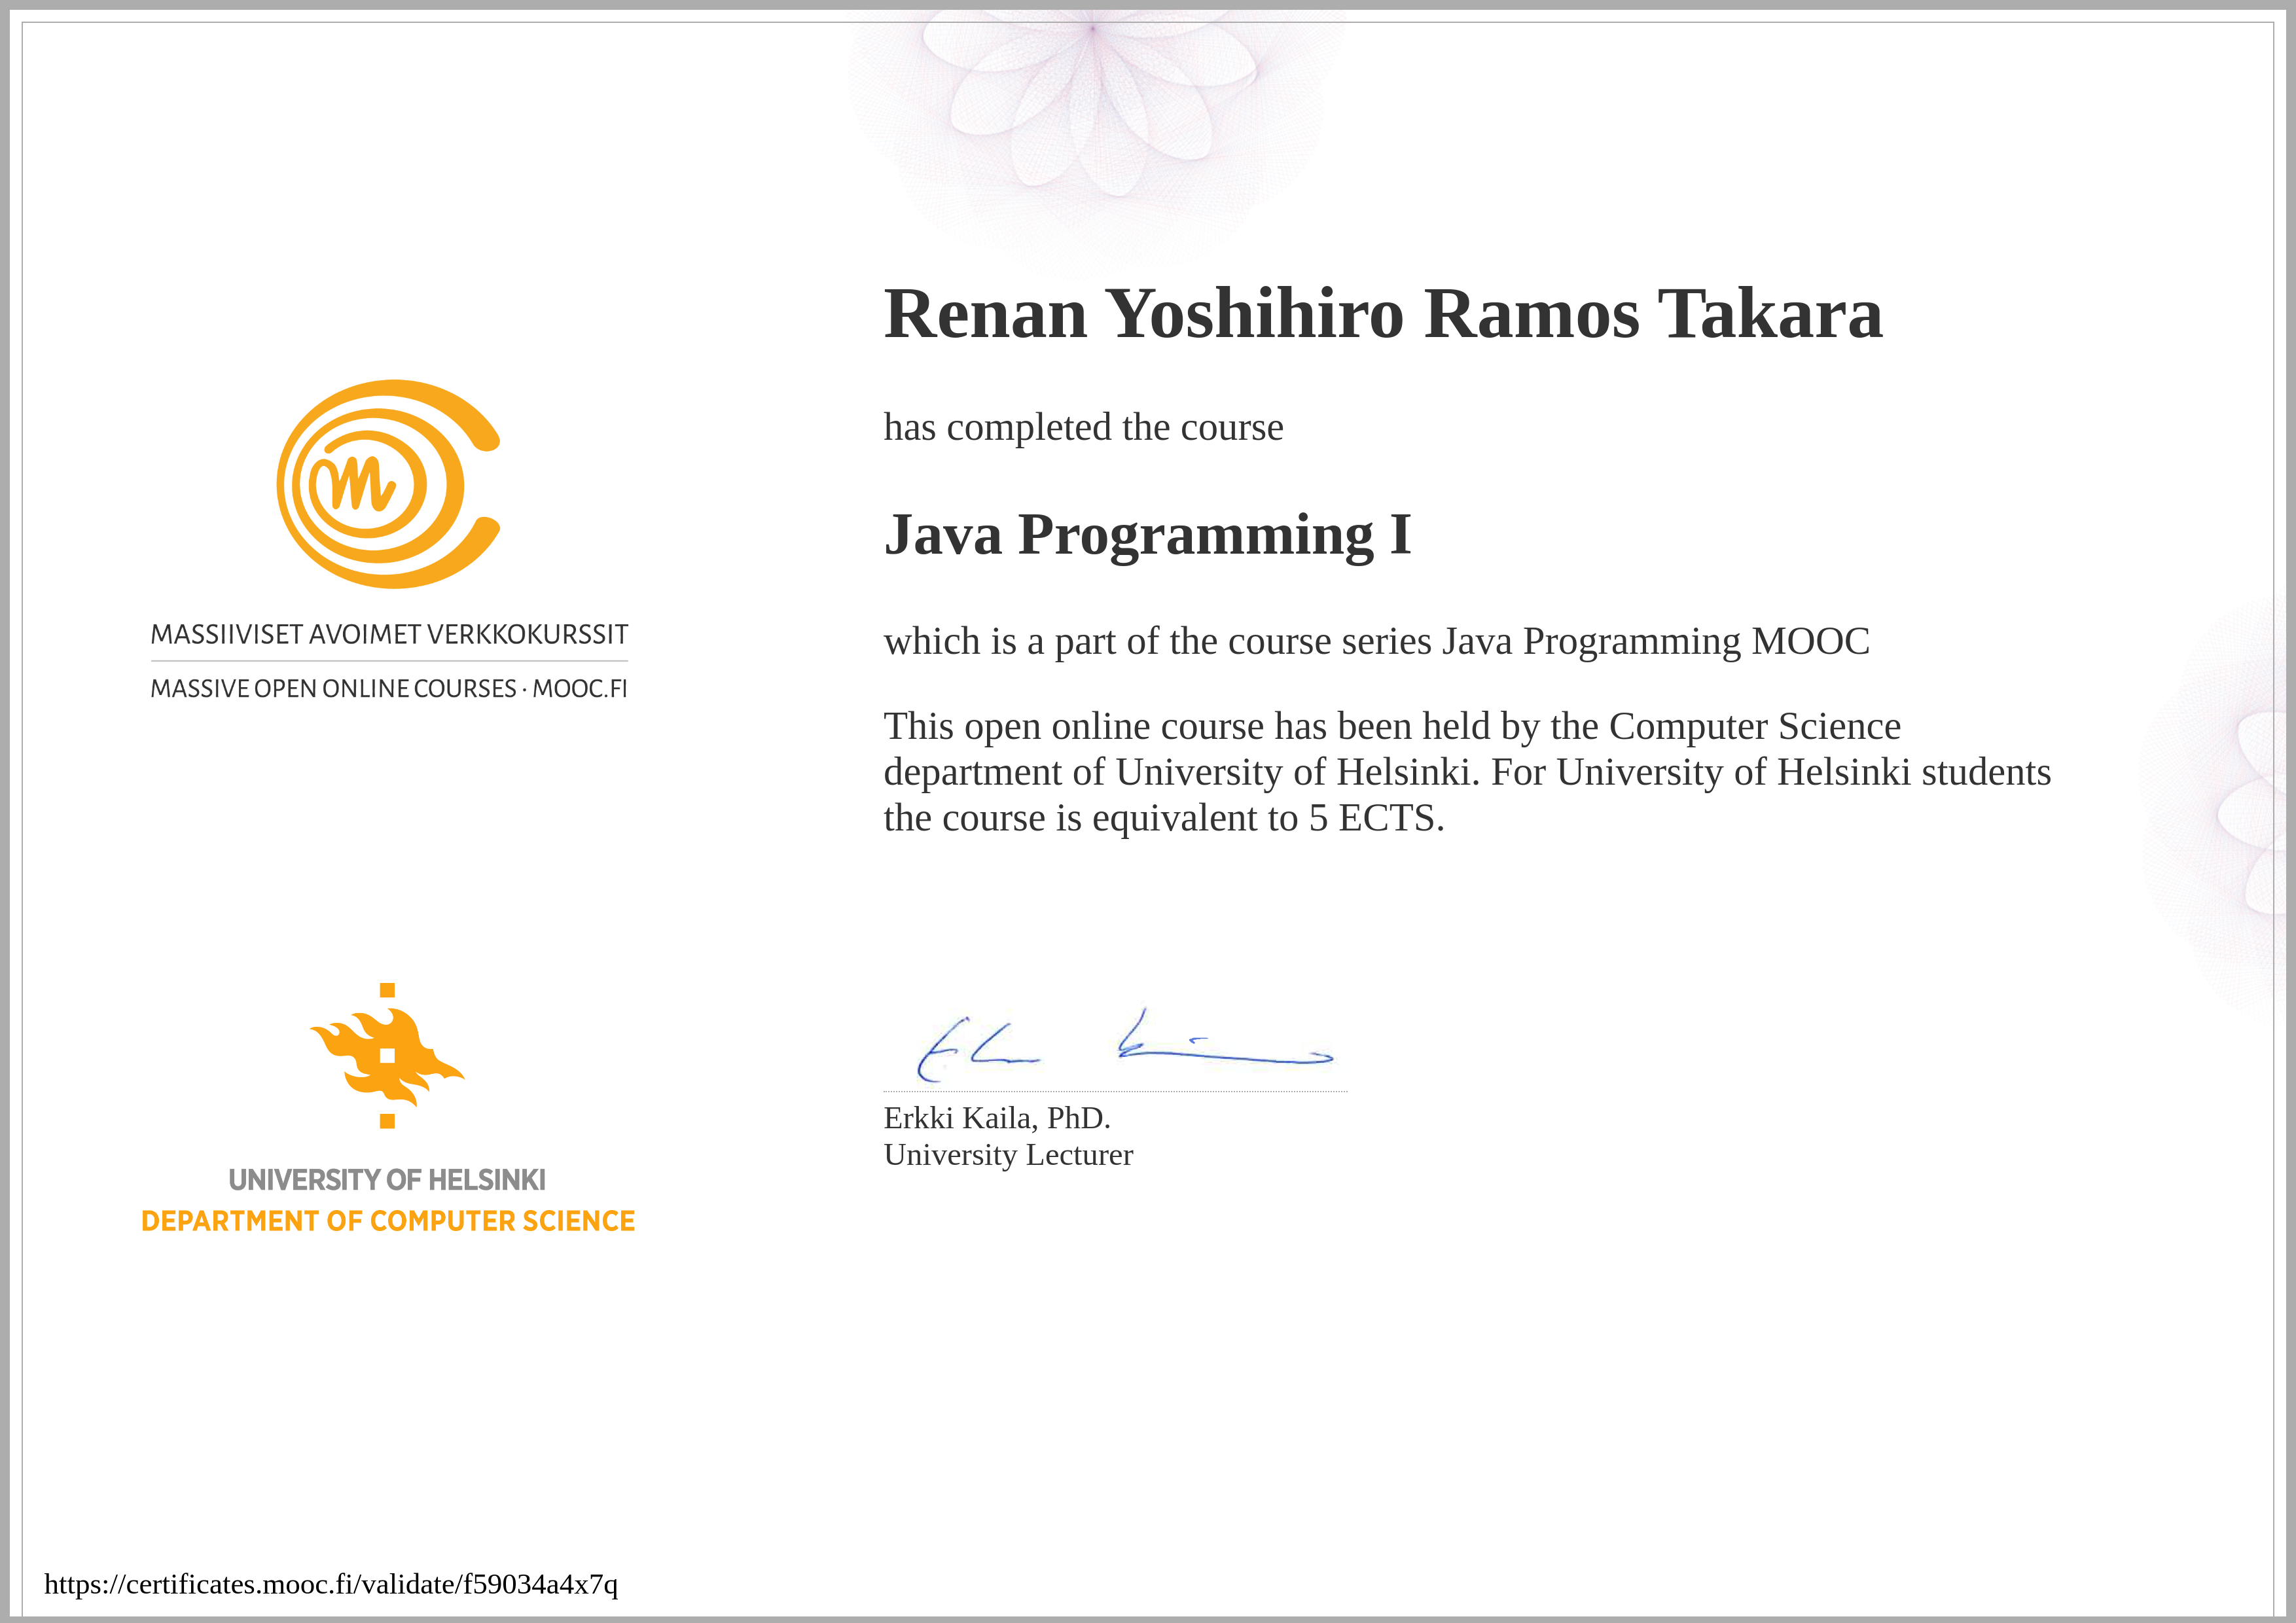Select recipient name Renan Yoshihiro Ramos Takara
Viewport: 2296px width, 1623px height.
coord(1383,314)
